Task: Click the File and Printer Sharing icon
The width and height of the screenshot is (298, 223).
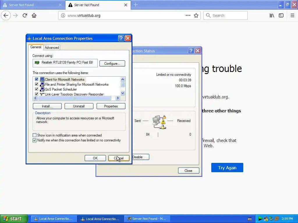Action: point(42,84)
